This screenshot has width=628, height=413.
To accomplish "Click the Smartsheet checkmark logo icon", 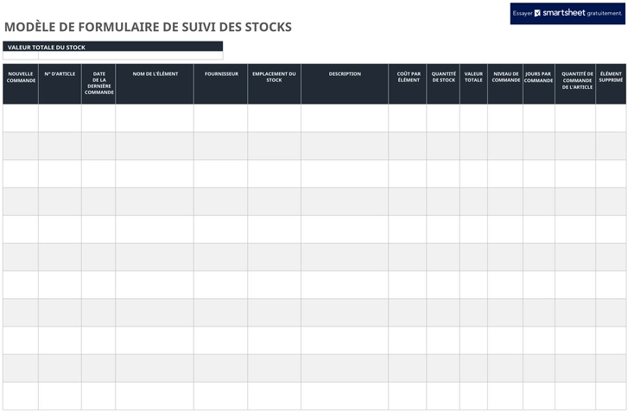I will 537,13.
